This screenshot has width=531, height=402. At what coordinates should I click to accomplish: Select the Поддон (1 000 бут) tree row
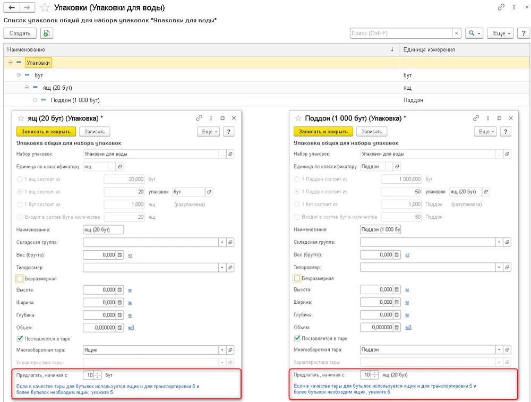pyautogui.click(x=267, y=100)
